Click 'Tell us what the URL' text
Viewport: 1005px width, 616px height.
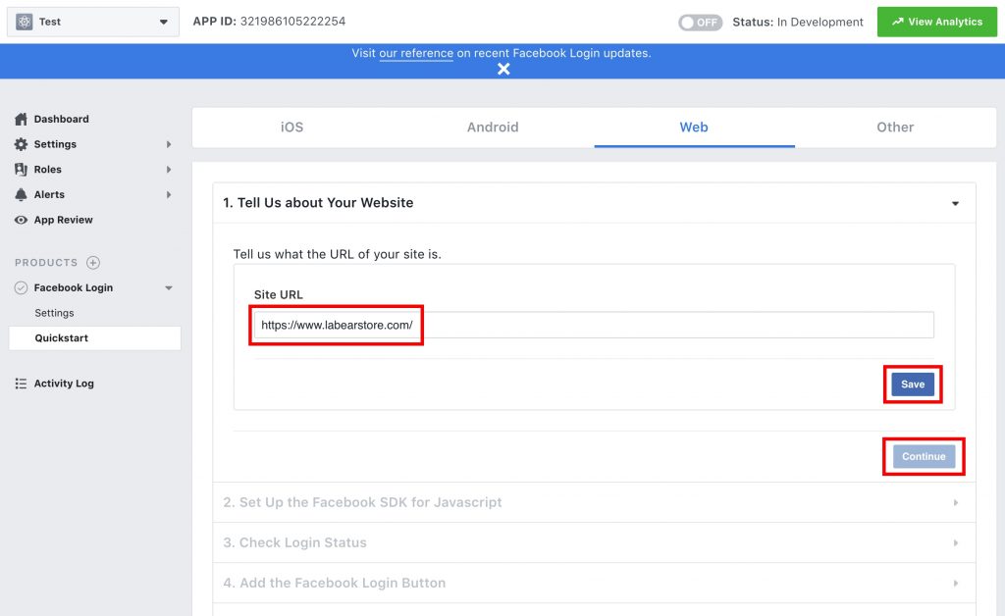pos(338,254)
